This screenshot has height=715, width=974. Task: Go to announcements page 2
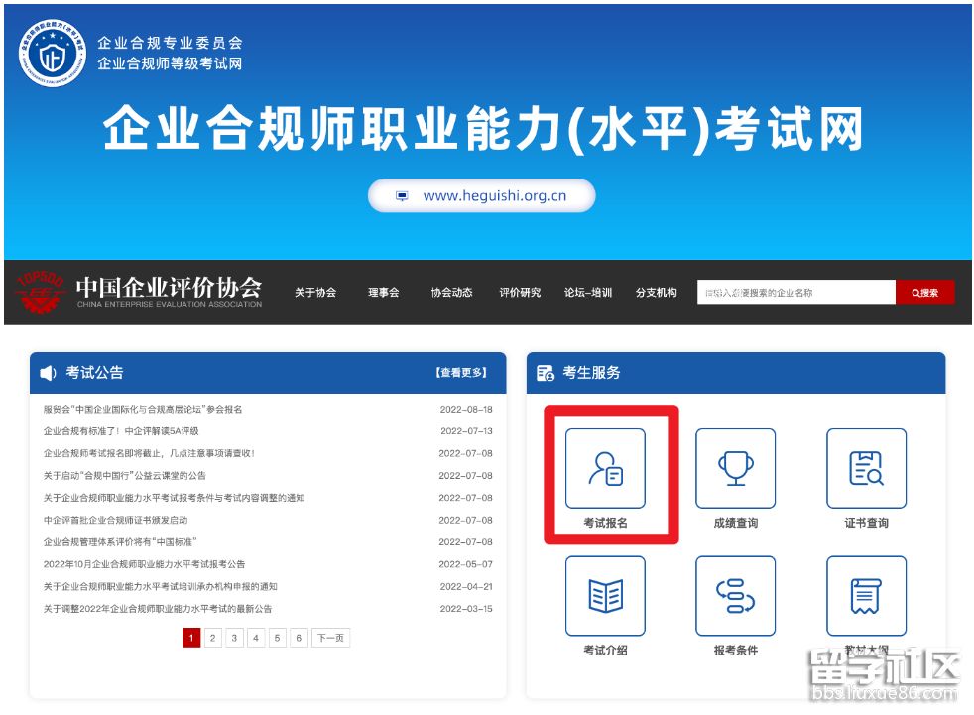coord(212,638)
